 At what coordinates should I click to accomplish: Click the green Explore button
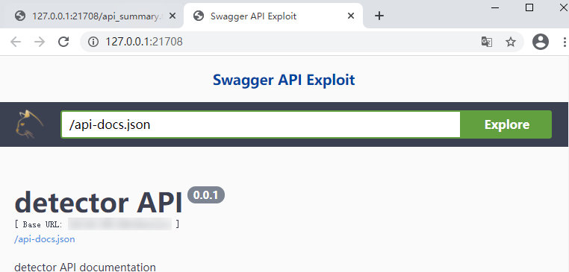click(506, 124)
